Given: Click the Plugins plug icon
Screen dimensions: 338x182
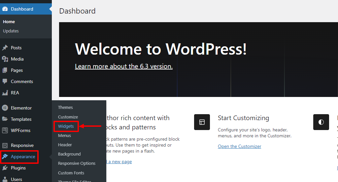Looking at the screenshot, I should (x=5, y=168).
